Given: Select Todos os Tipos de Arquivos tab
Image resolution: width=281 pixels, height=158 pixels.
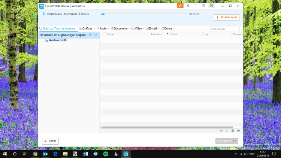Looking at the screenshot, I should [57, 28].
